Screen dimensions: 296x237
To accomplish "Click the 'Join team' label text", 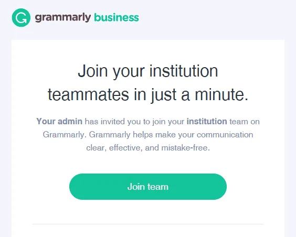I will coord(148,187).
